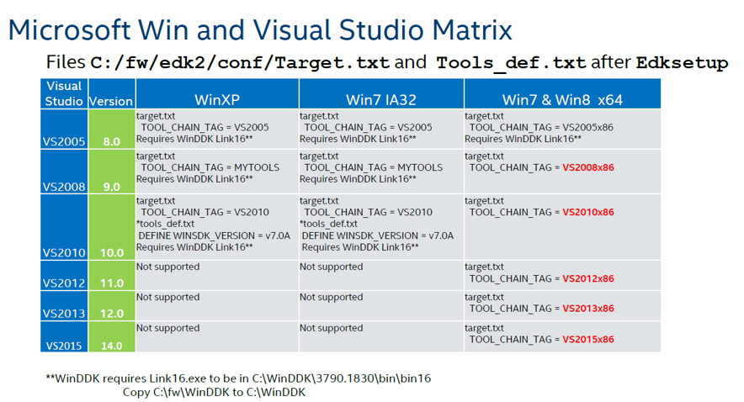
Task: Click the red "VS2008x86" tag
Action: 588,167
